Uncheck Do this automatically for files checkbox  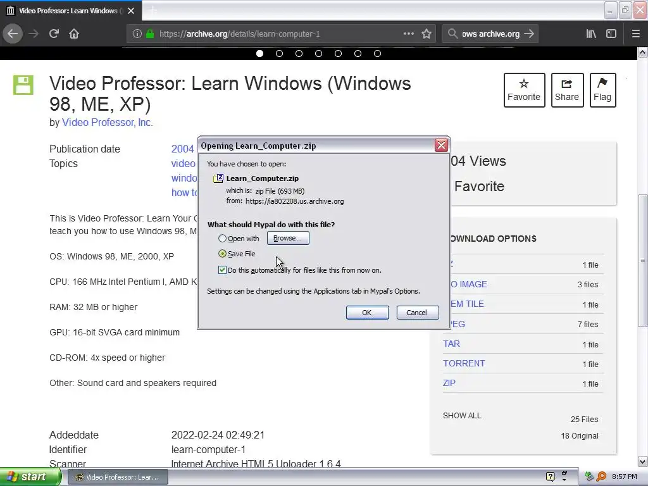(x=222, y=270)
